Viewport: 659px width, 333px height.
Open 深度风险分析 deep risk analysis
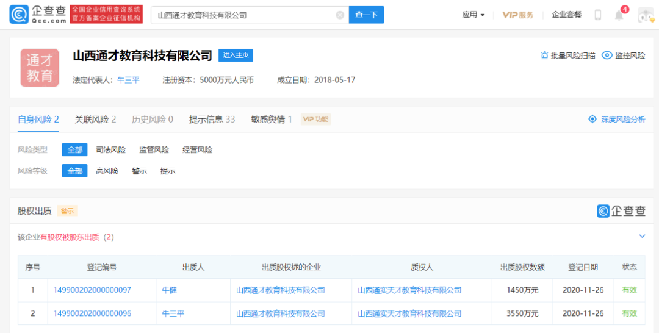(x=616, y=120)
